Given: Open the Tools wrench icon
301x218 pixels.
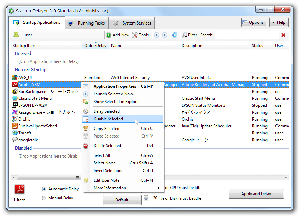Looking at the screenshot, I should 135,35.
